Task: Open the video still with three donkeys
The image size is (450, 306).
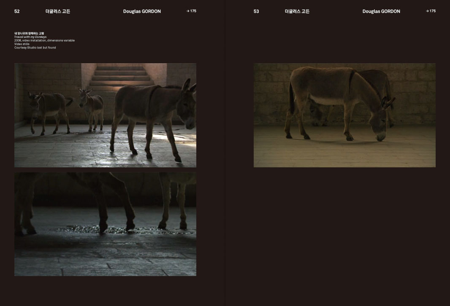Action: coord(105,115)
